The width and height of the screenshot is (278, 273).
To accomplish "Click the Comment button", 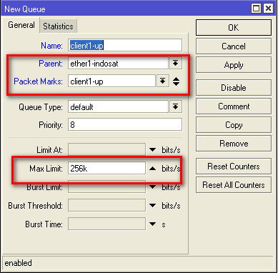I will (x=234, y=106).
